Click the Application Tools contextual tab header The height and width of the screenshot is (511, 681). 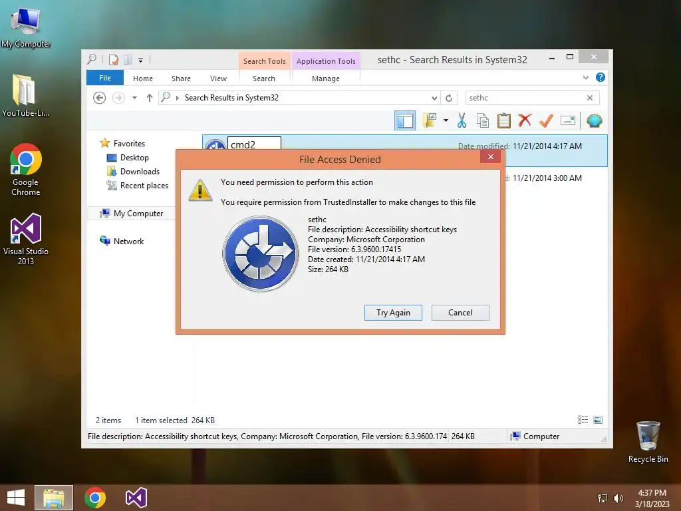pyautogui.click(x=326, y=61)
